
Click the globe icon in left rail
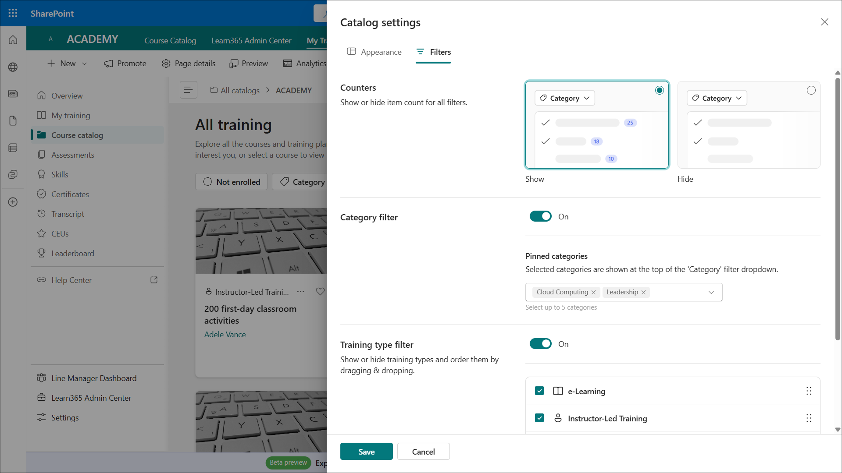(x=13, y=67)
